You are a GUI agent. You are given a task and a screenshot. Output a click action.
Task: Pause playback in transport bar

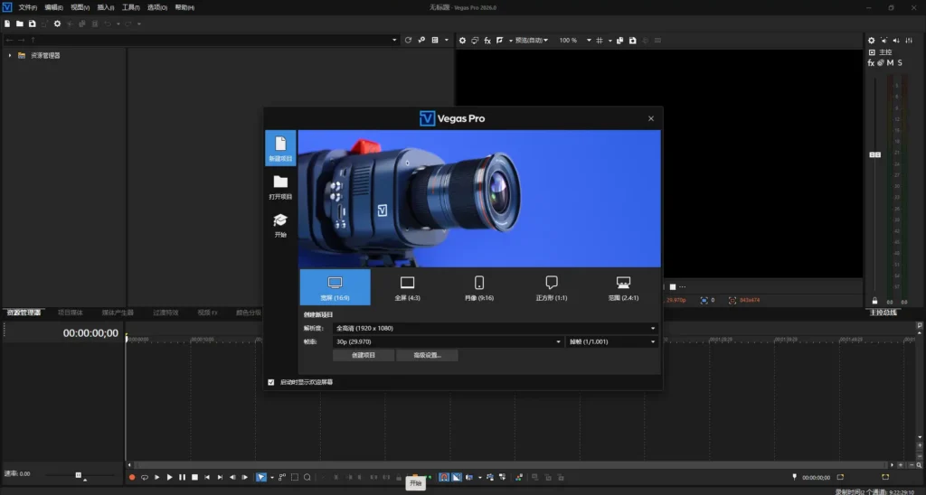point(182,477)
